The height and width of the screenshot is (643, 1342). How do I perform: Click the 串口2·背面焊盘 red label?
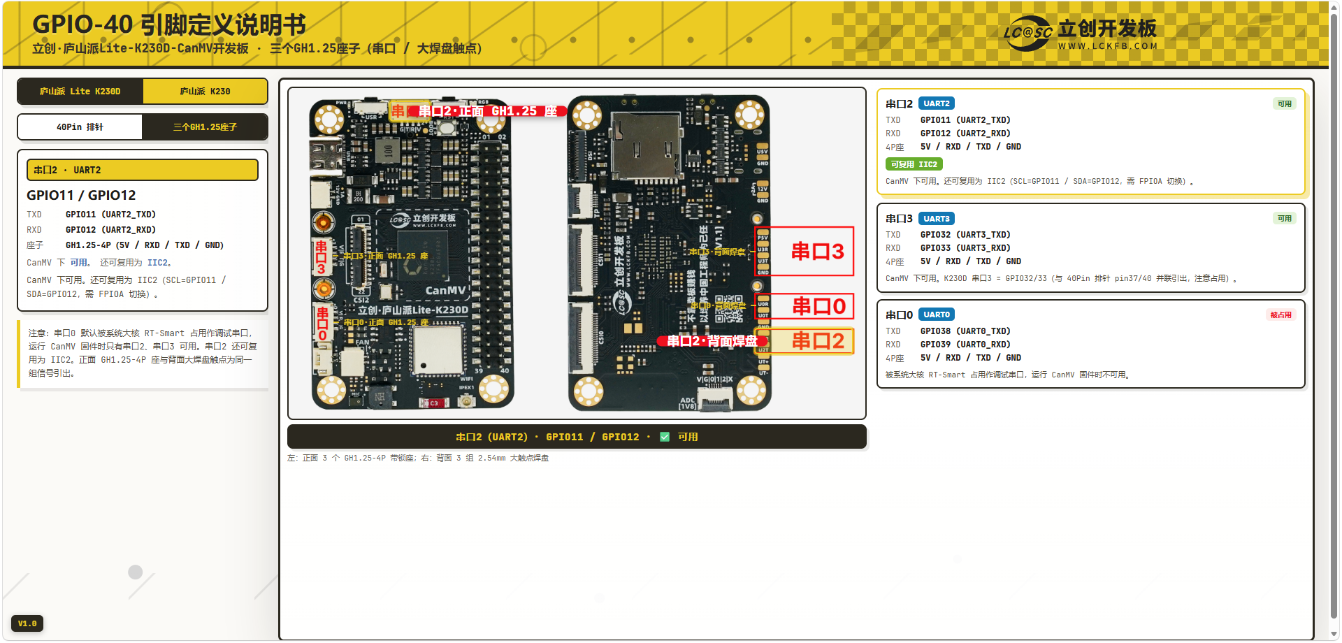[712, 341]
